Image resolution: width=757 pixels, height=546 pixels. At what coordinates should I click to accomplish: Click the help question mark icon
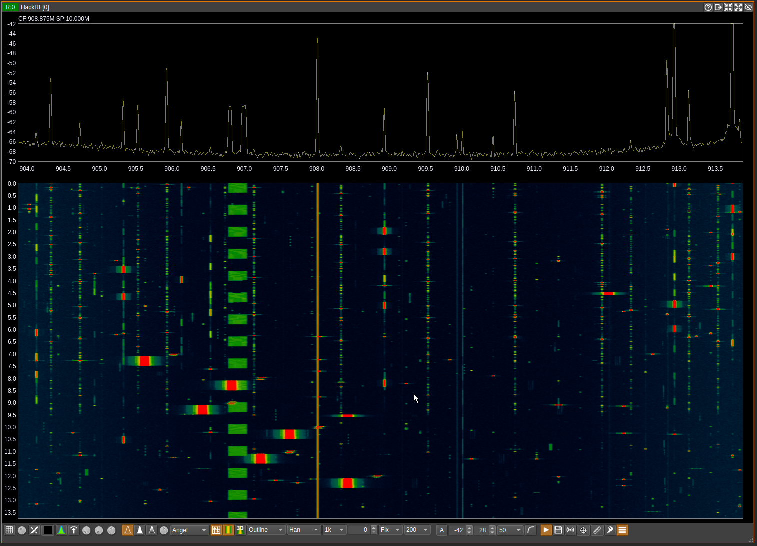coord(708,7)
